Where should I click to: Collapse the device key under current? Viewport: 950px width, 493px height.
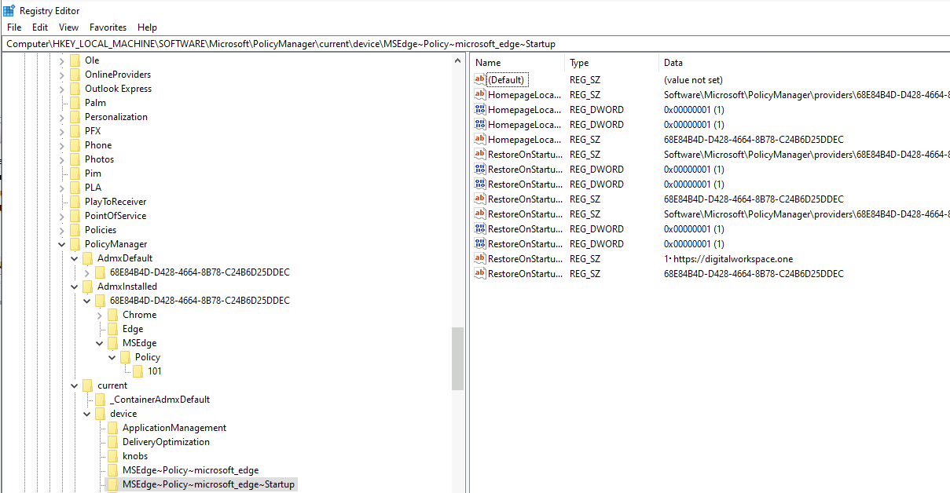(87, 414)
